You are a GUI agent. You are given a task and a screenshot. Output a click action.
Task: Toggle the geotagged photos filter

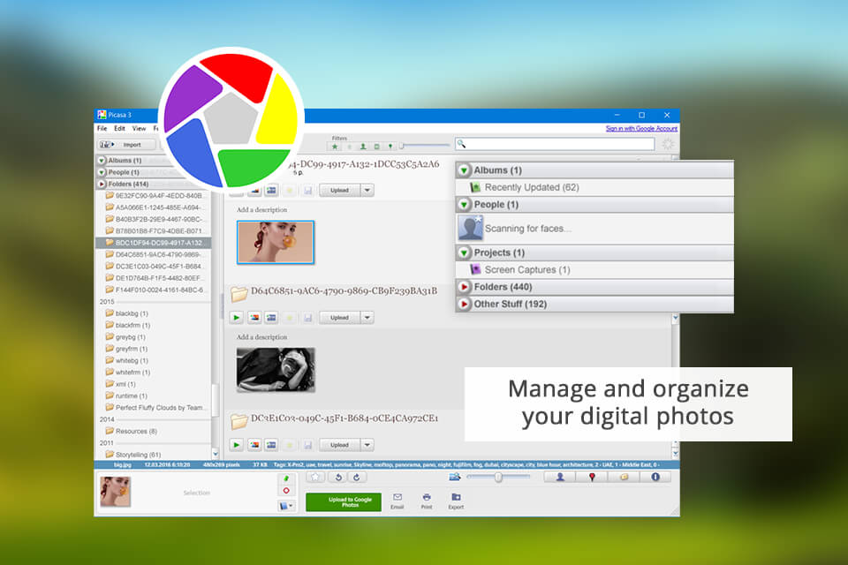[x=390, y=147]
